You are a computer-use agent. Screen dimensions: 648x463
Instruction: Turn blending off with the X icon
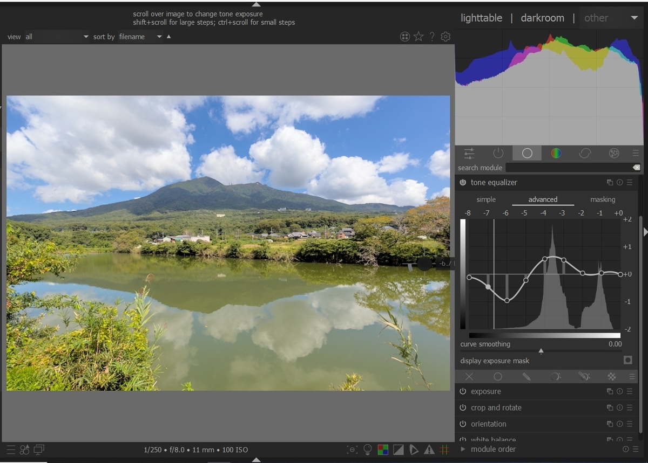point(469,377)
